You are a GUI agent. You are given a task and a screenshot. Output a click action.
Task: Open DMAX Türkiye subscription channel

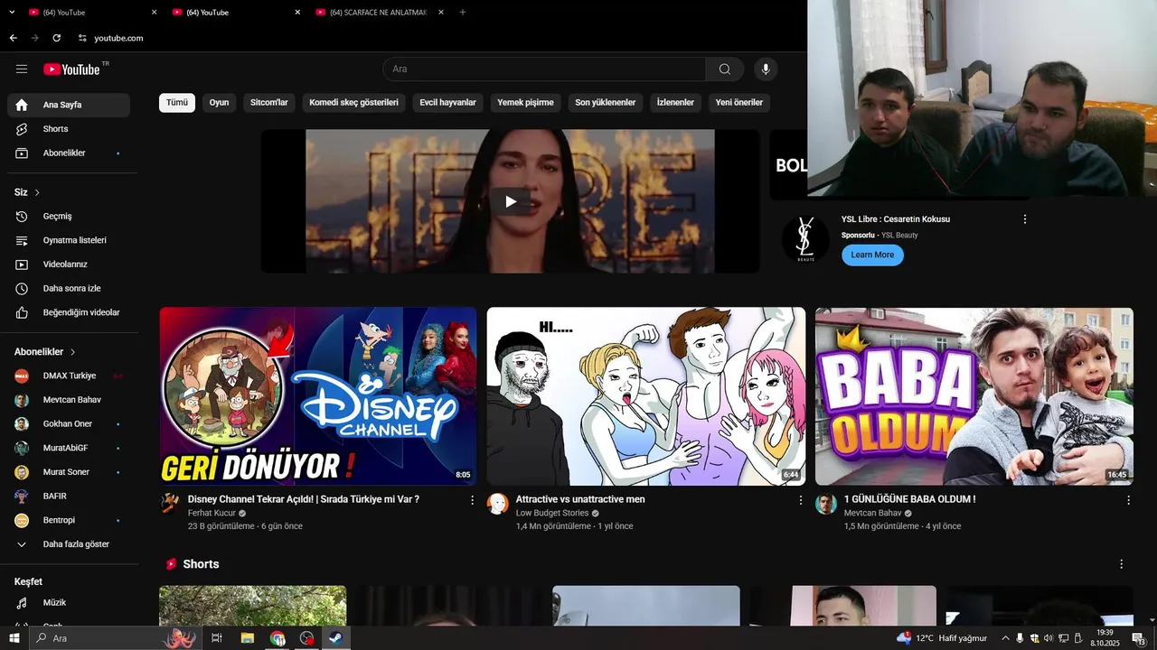[69, 376]
